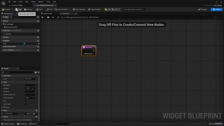The image size is (224, 126).
Task: Add a new local variable with plus icon
Action: [x=38, y=50]
